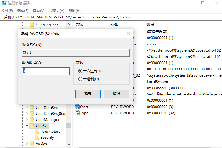The image size is (222, 148).
Task: Click the 类型 column header
Action: (114, 25)
